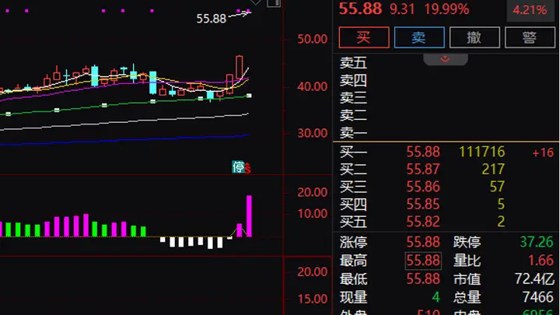Click the 买五 bid price 55.82

tap(423, 222)
